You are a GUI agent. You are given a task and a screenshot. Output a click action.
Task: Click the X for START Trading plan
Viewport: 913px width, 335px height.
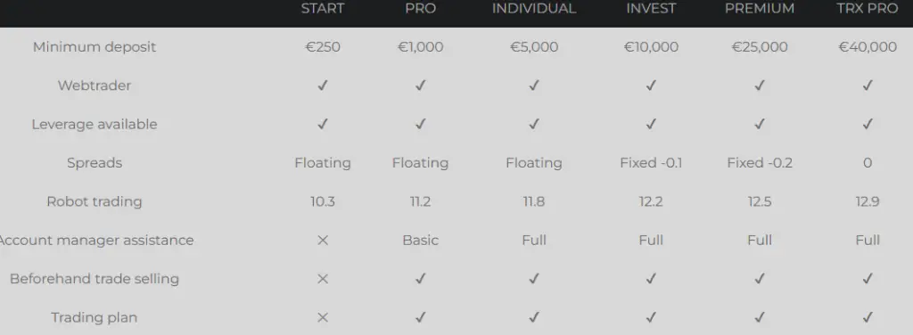tap(323, 317)
